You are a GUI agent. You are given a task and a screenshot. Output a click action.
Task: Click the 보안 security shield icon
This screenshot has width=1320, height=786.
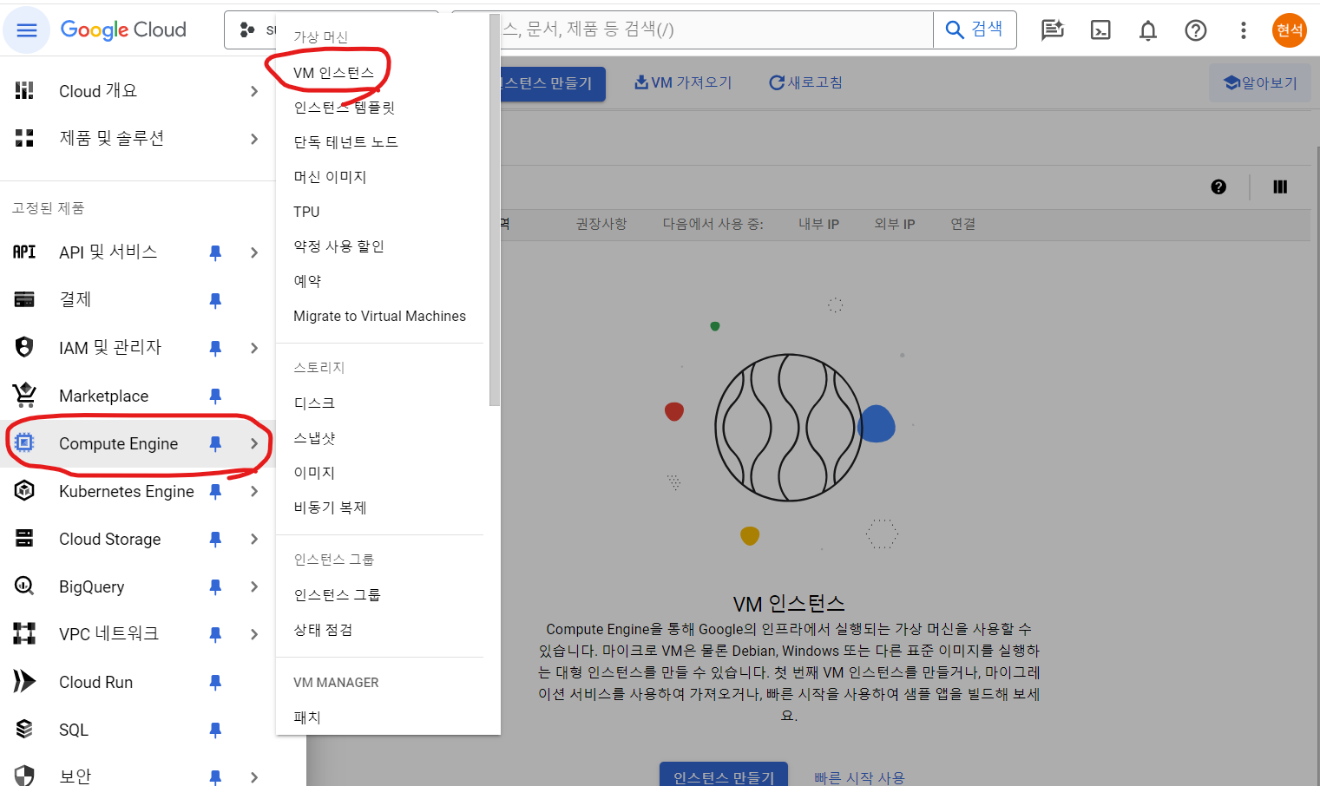tap(24, 776)
